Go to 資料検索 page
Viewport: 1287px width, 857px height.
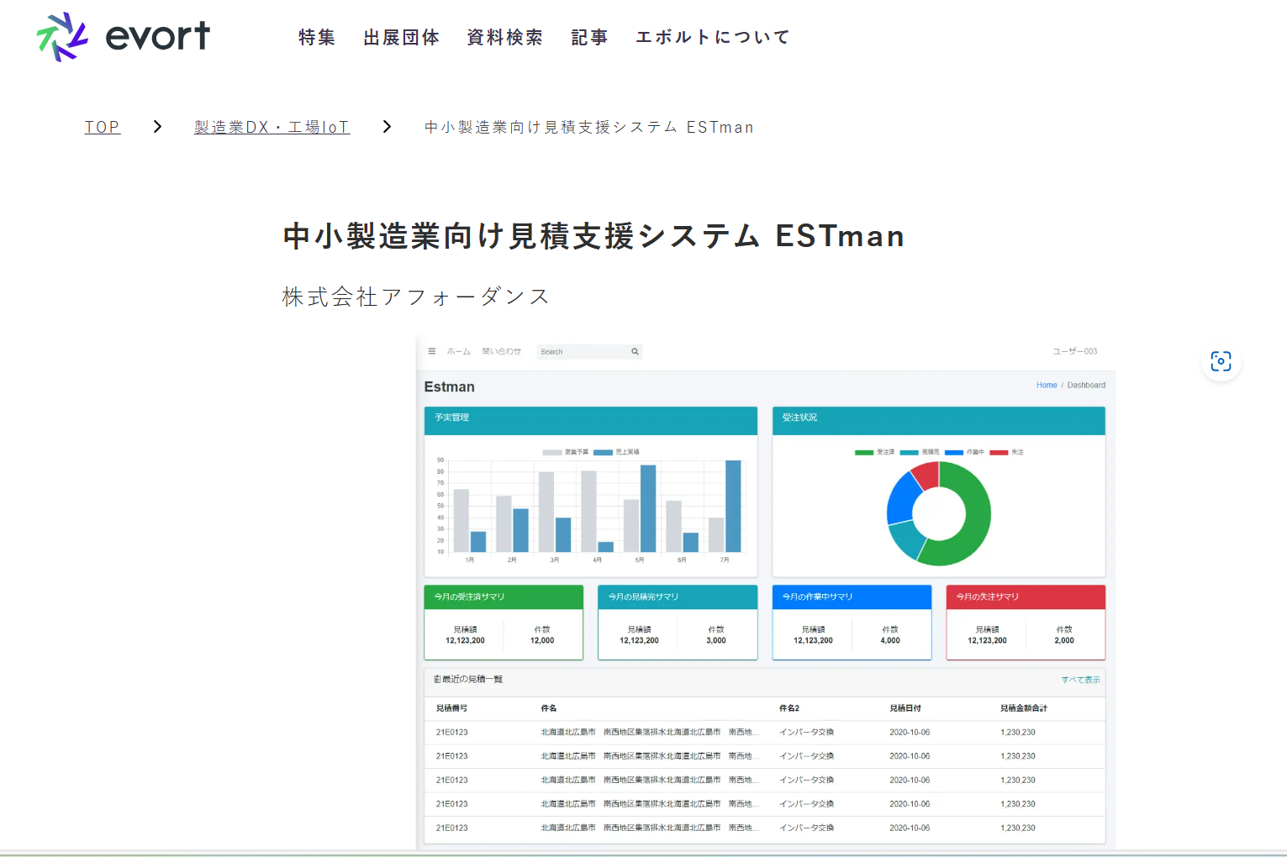[504, 37]
